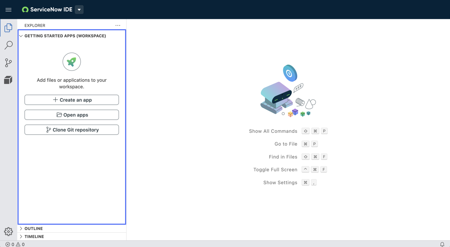Select the Explorer files icon
Screen dimensions: 450x247
8,28
